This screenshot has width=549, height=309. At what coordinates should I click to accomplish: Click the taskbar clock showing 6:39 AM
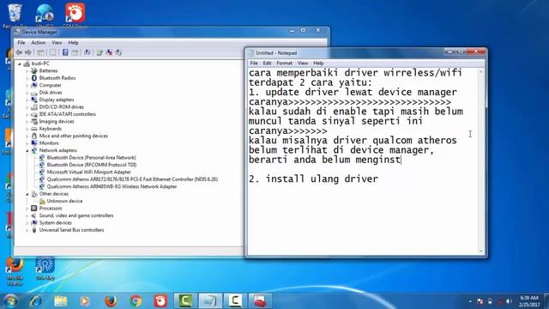tap(529, 301)
